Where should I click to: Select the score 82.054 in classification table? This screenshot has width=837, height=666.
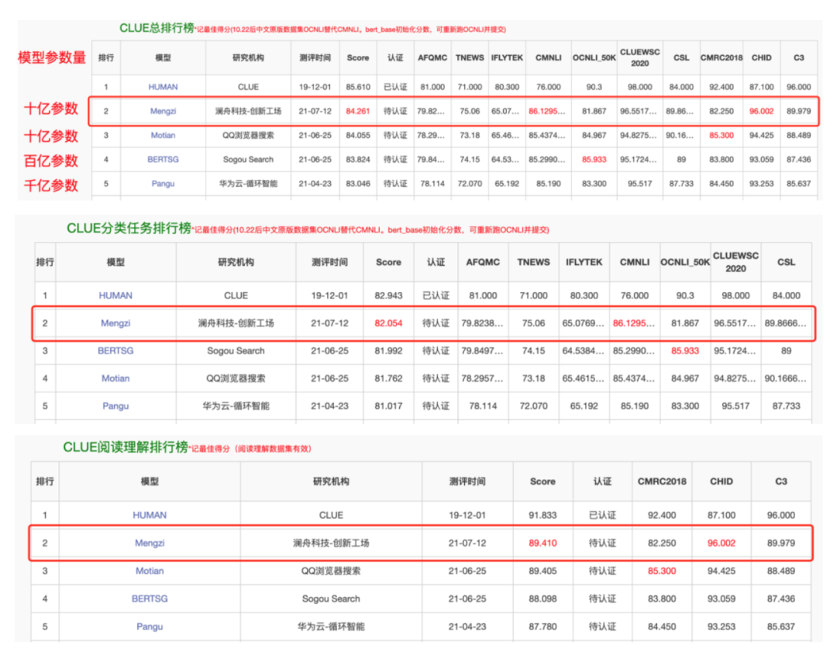[388, 323]
